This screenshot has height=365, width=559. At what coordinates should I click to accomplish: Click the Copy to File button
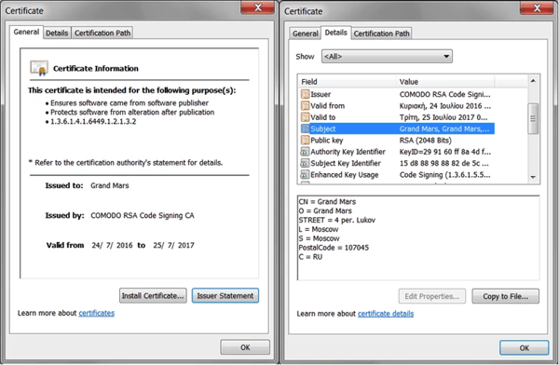[x=506, y=296]
